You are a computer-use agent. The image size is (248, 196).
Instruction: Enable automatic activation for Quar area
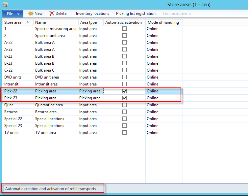pyautogui.click(x=124, y=105)
